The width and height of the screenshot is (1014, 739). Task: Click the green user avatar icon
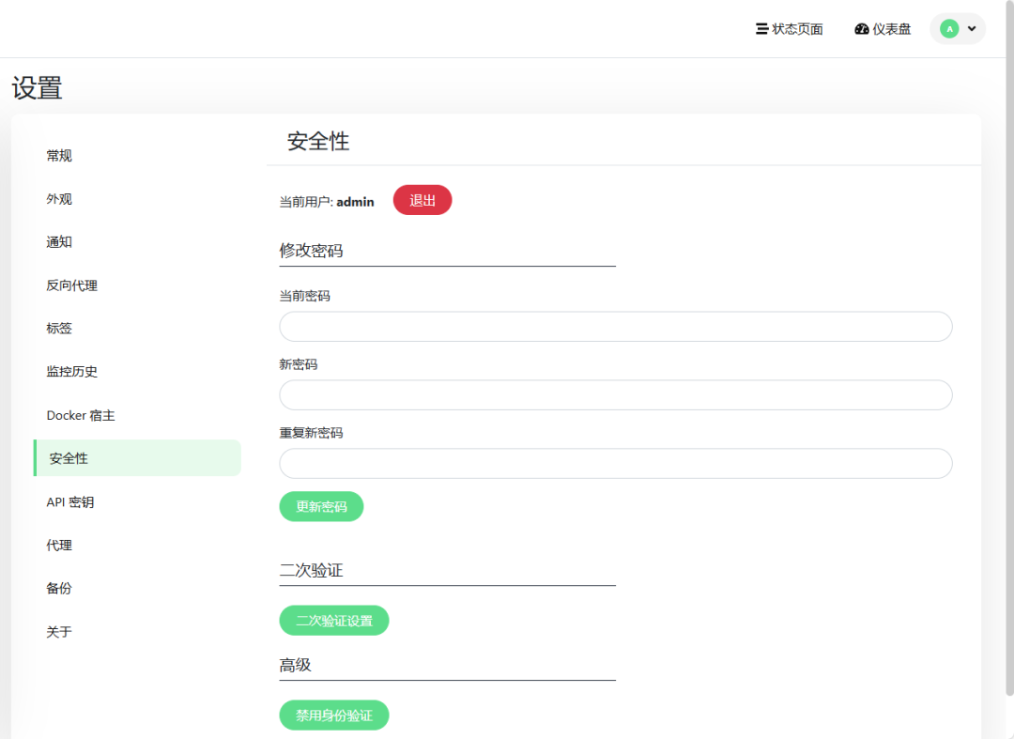949,29
